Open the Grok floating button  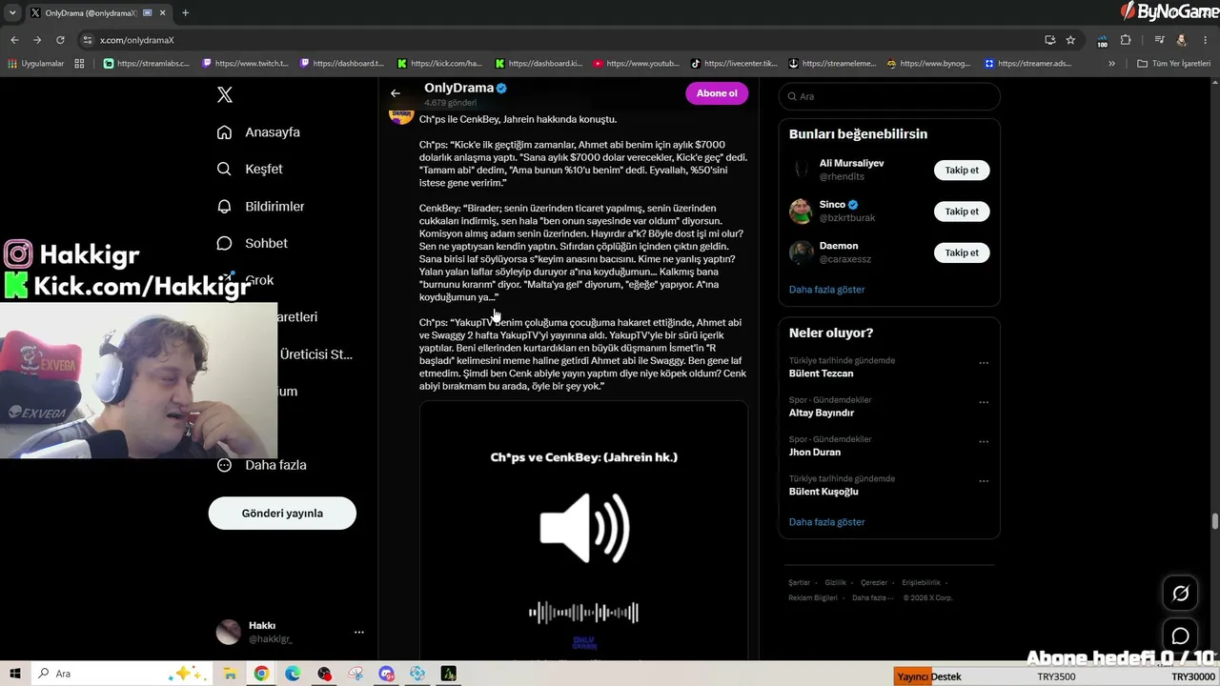[x=1180, y=594]
